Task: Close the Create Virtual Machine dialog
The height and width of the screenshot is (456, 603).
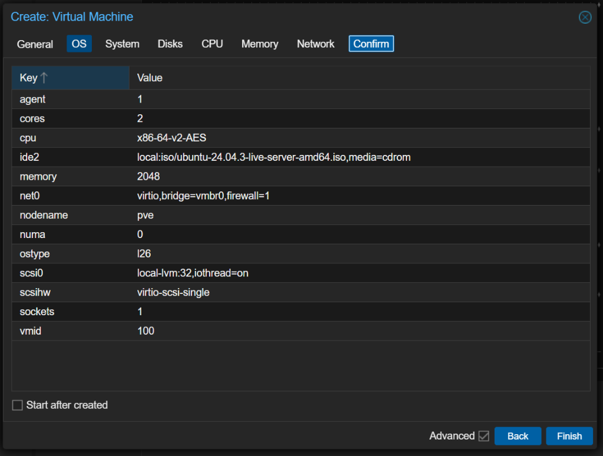Action: [x=585, y=17]
